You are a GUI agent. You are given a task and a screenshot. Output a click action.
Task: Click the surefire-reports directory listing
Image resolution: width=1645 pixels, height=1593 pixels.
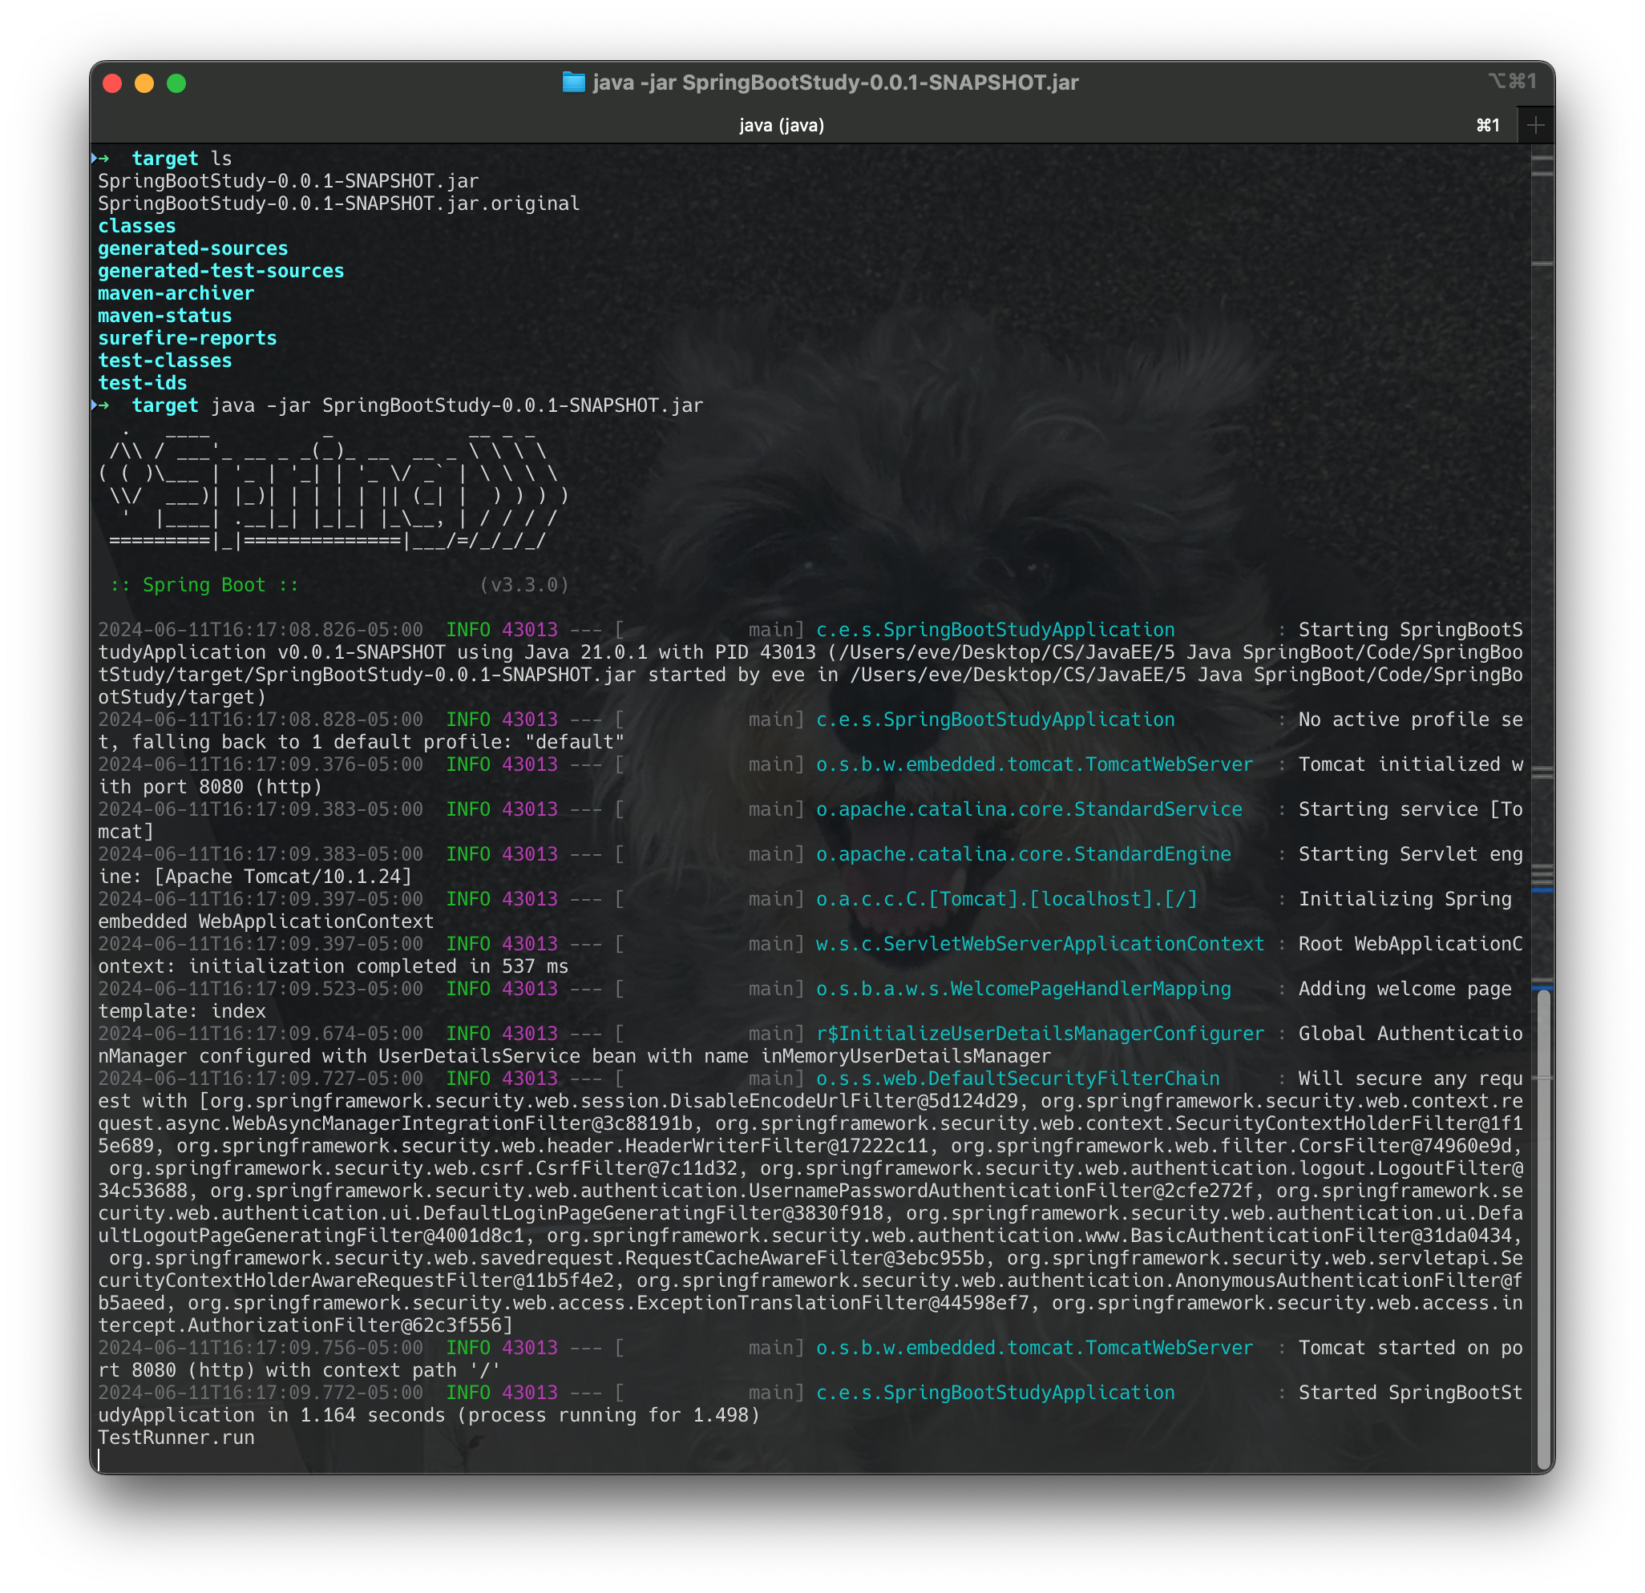[187, 338]
